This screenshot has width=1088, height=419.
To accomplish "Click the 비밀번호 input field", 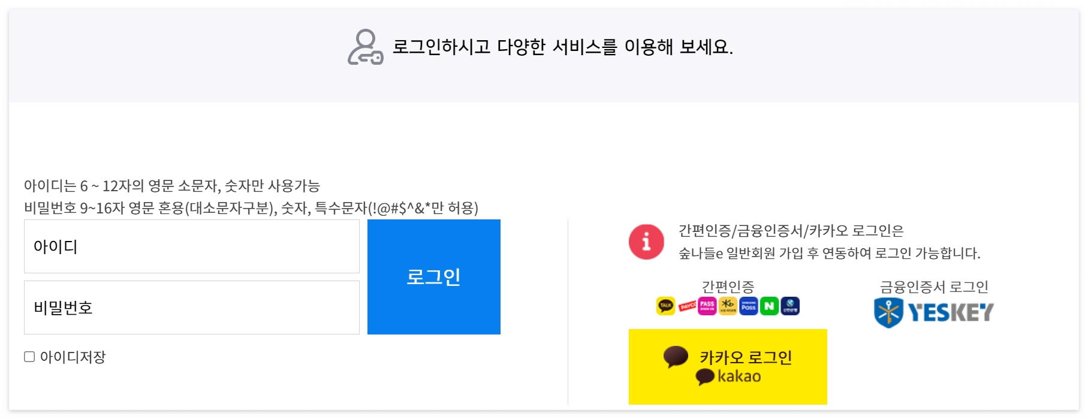I will pos(191,308).
